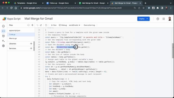Viewport: 174px width, 98px height.
Task: Open the Extensions puzzle icon
Action: (x=158, y=8)
